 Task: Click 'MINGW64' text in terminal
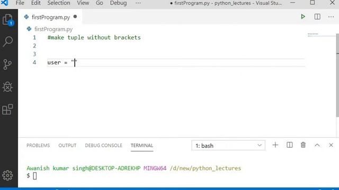click(x=155, y=168)
